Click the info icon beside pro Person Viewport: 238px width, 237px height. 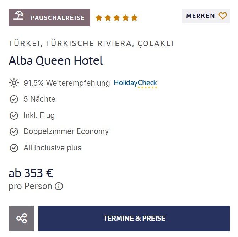pyautogui.click(x=59, y=186)
